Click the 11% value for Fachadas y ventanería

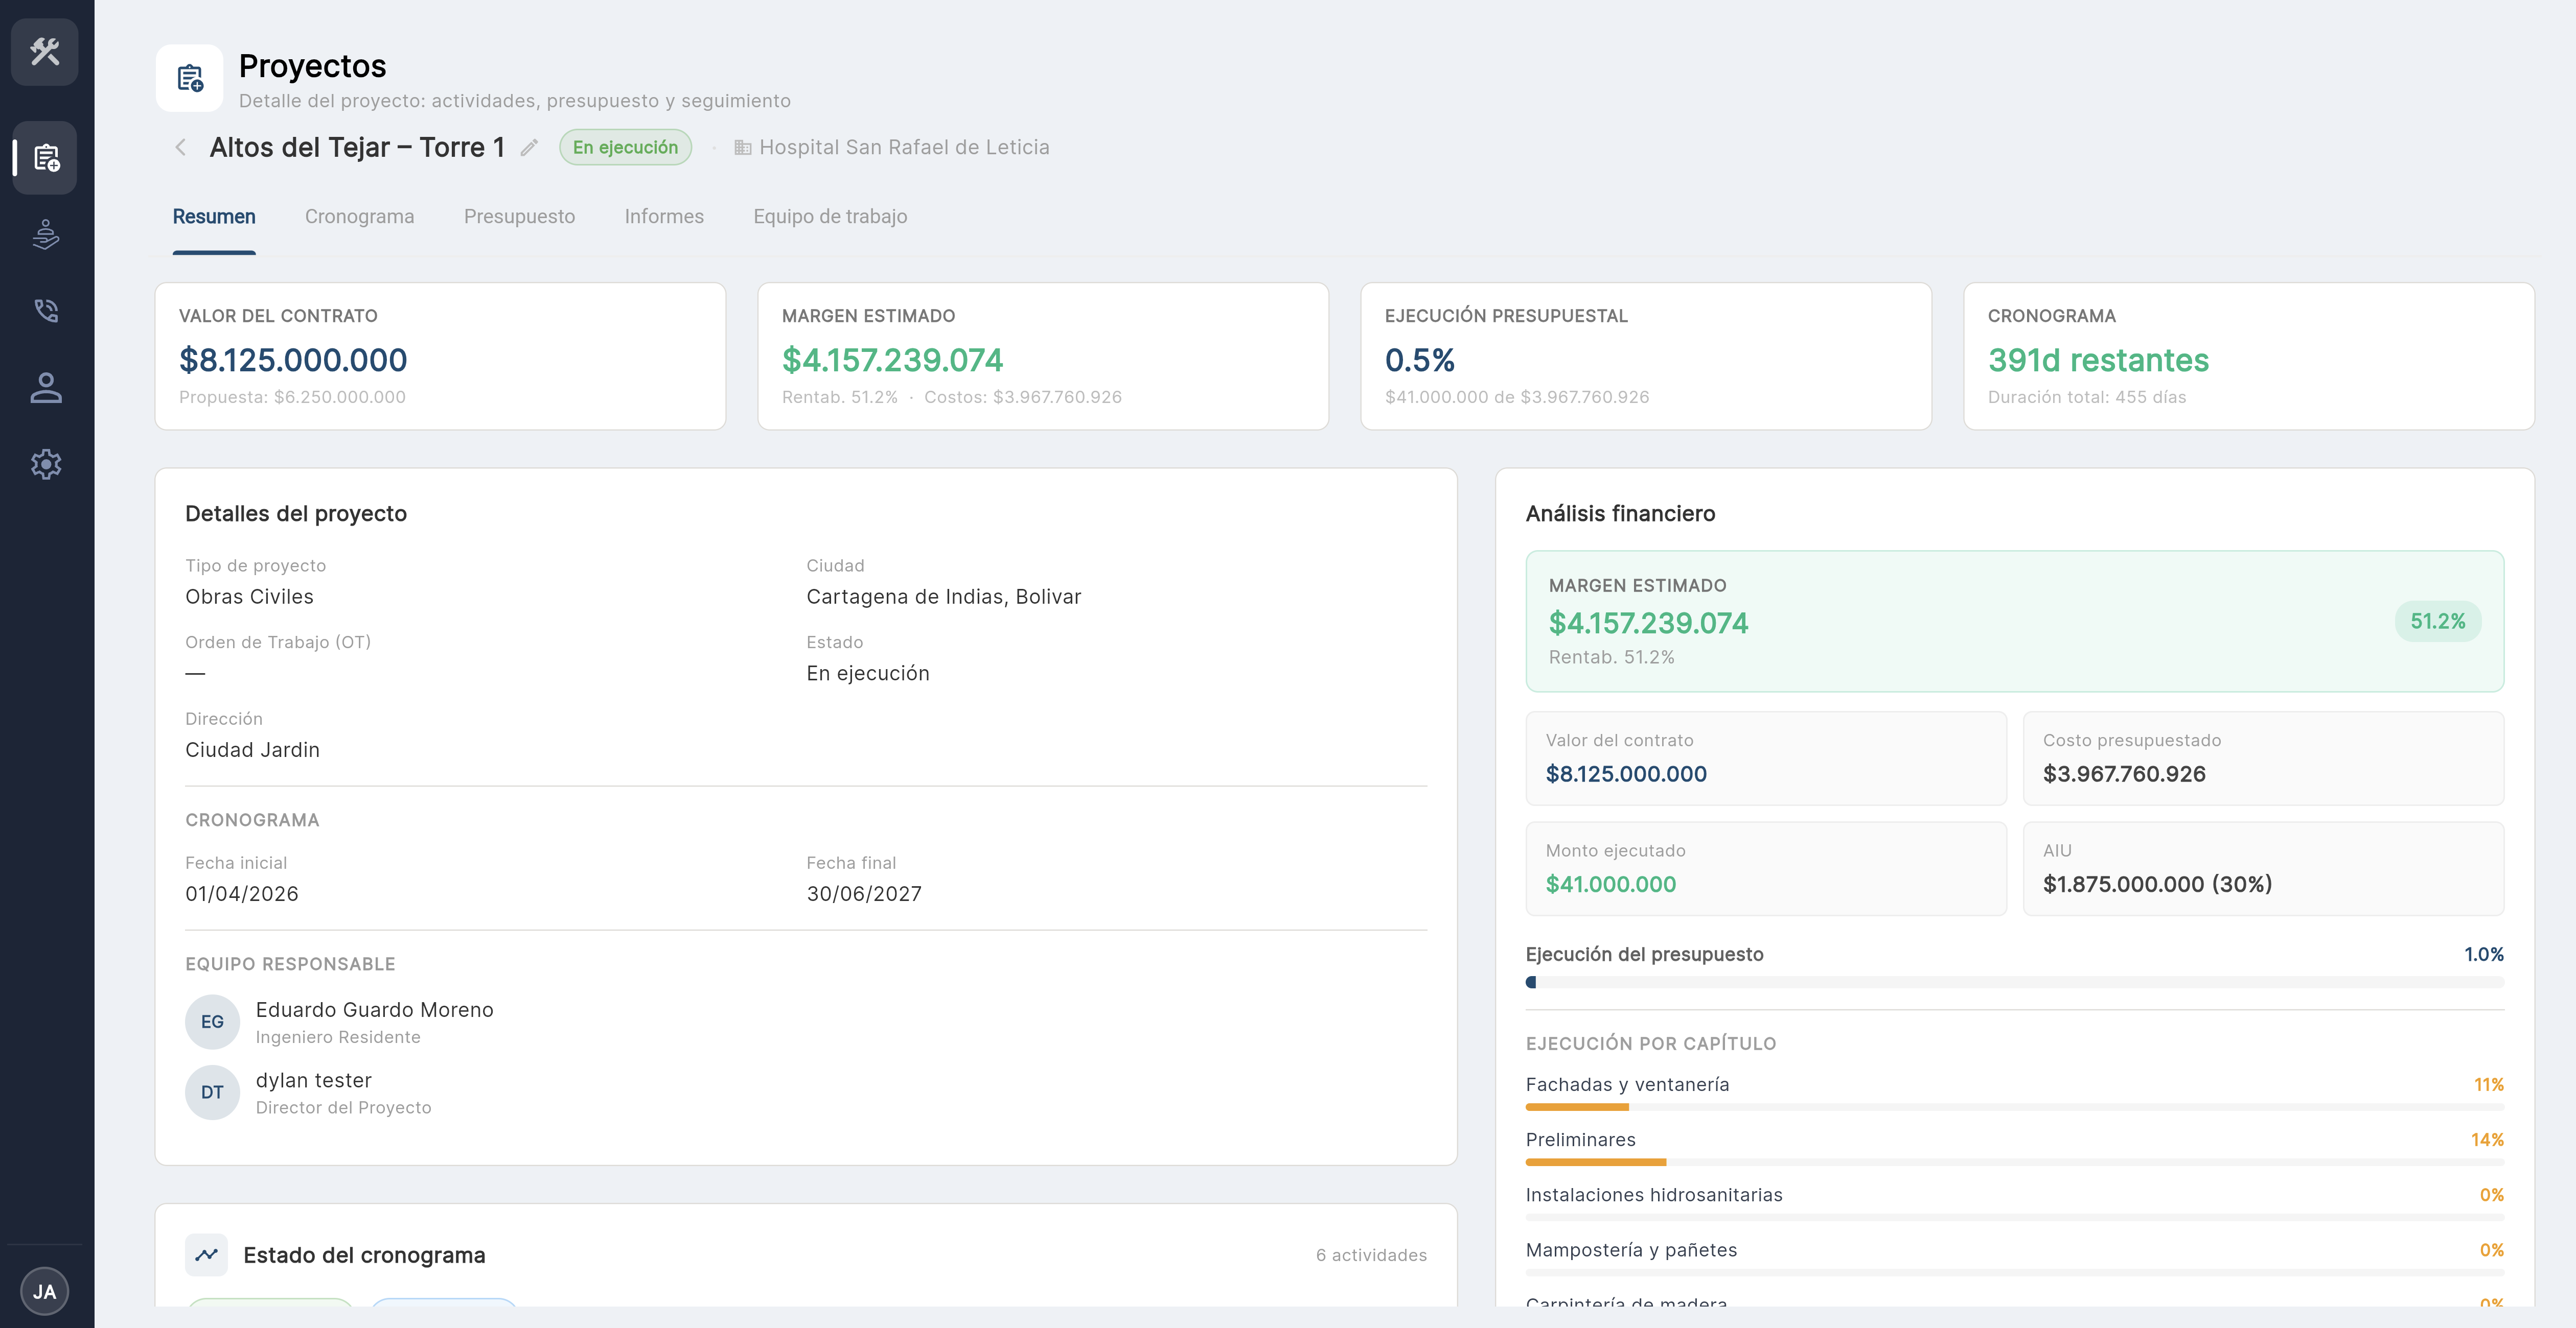2489,1084
